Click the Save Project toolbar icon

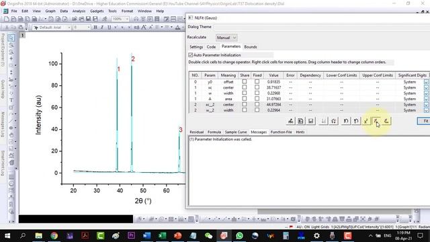coord(88,19)
